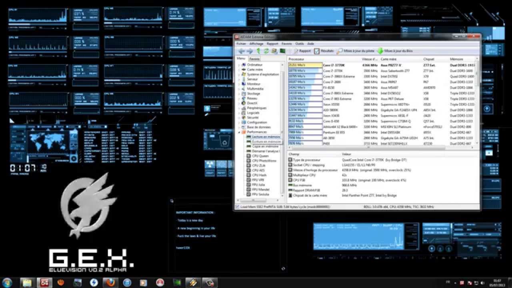Select CPU Queen benchmark
The height and width of the screenshot is (288, 512).
point(260,156)
